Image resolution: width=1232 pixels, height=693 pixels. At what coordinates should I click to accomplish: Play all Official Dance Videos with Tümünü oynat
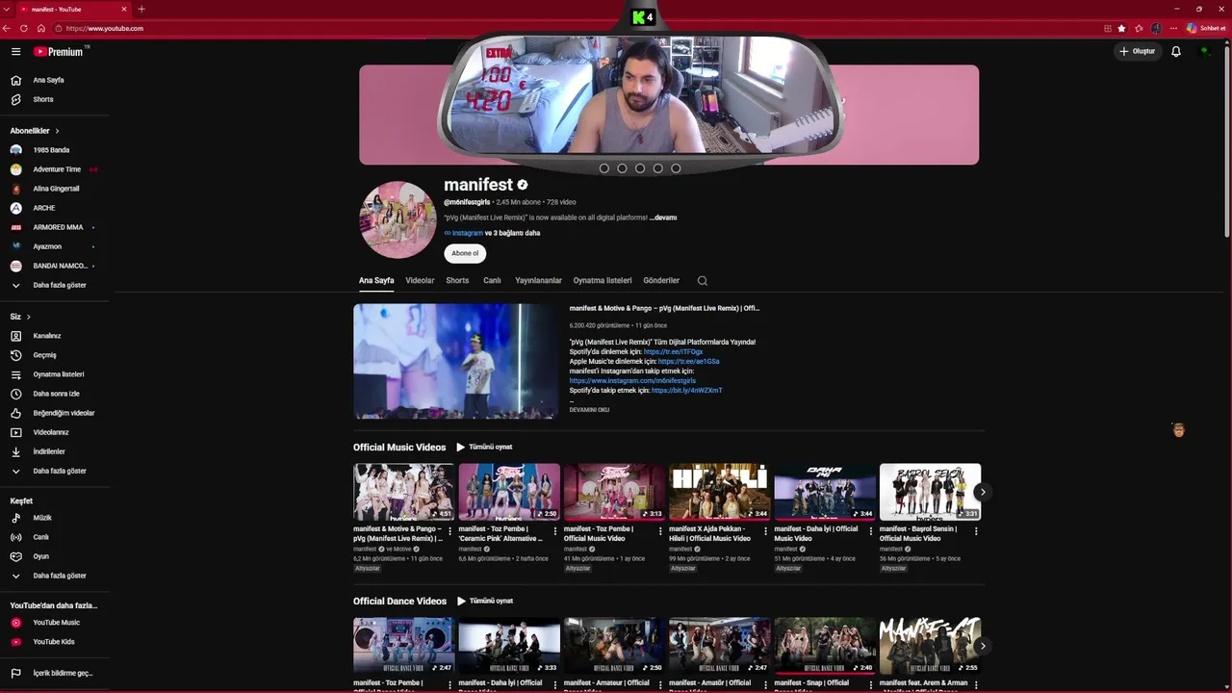point(484,602)
